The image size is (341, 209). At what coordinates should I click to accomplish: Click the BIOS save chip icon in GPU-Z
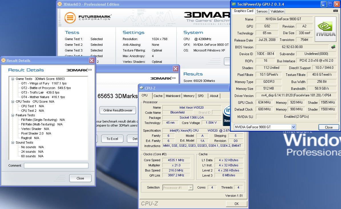tap(333, 47)
